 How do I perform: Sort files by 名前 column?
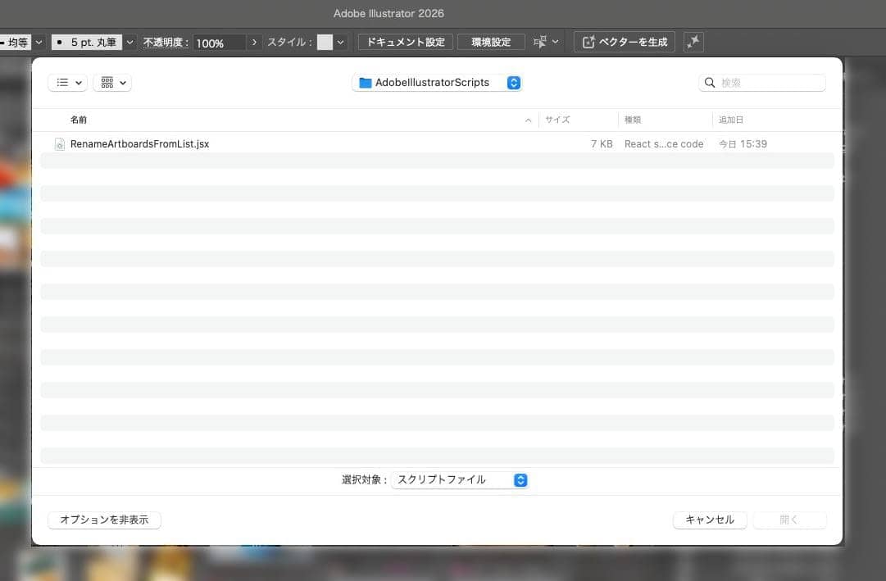coord(79,120)
